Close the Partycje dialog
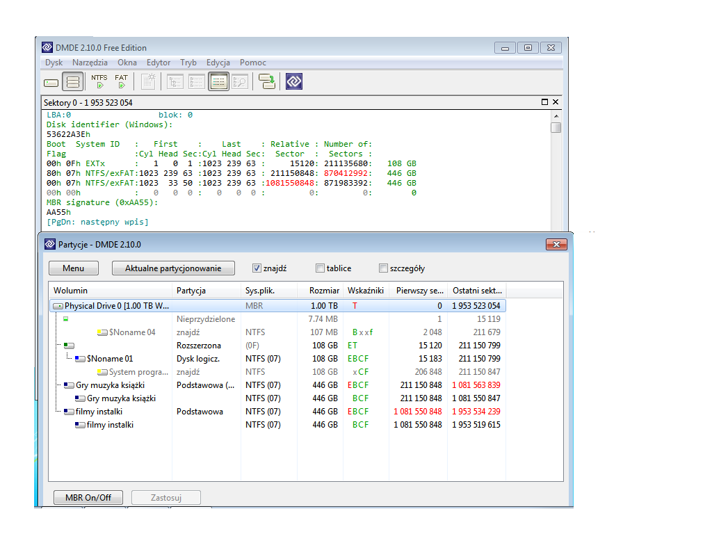712x534 pixels. tap(556, 244)
